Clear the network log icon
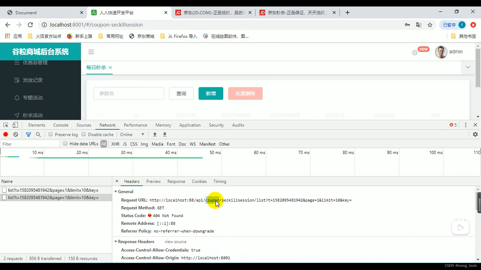The height and width of the screenshot is (270, 481). (16, 134)
